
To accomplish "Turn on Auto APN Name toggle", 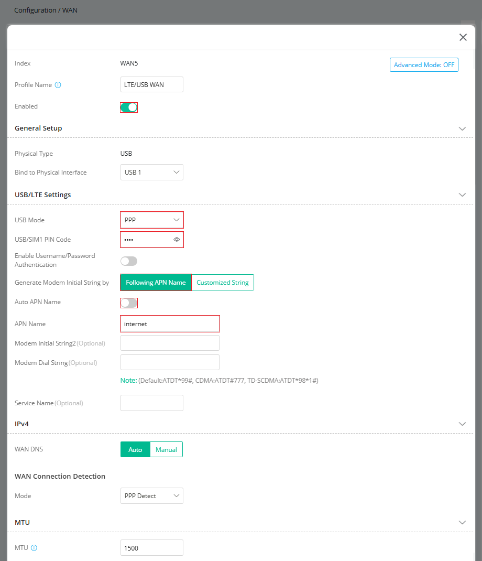I will 129,303.
